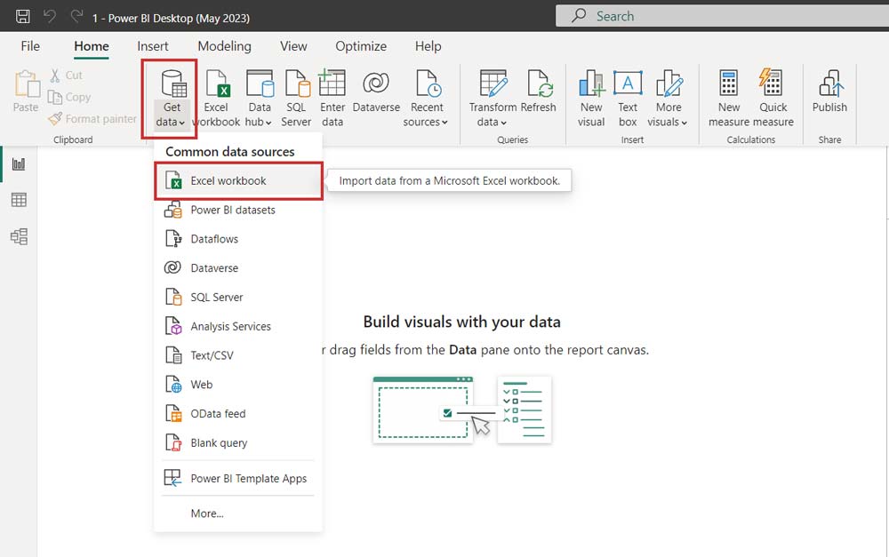The image size is (889, 557).
Task: Open the Optimize ribbon tab
Action: [x=361, y=46]
